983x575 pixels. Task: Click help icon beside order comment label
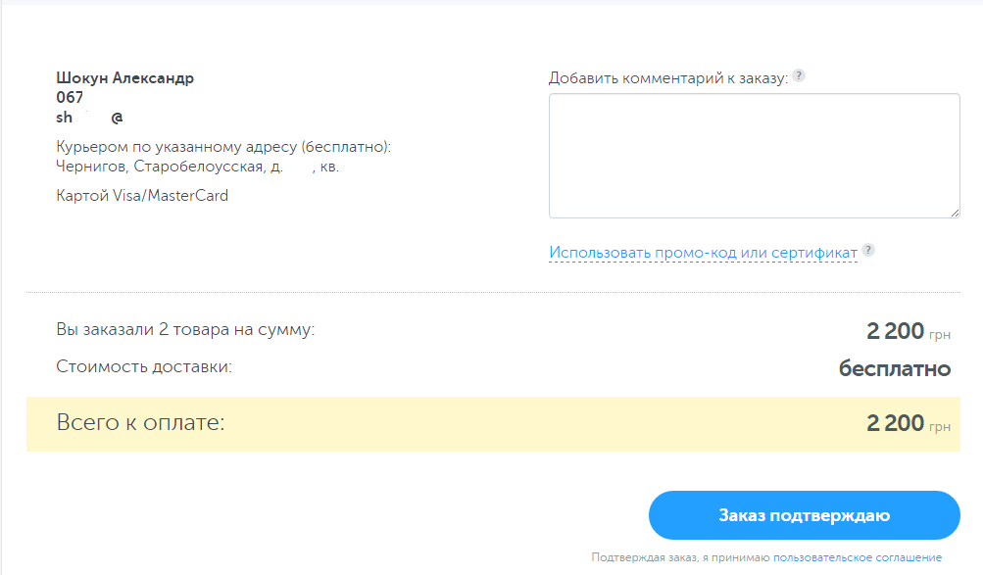tap(799, 76)
